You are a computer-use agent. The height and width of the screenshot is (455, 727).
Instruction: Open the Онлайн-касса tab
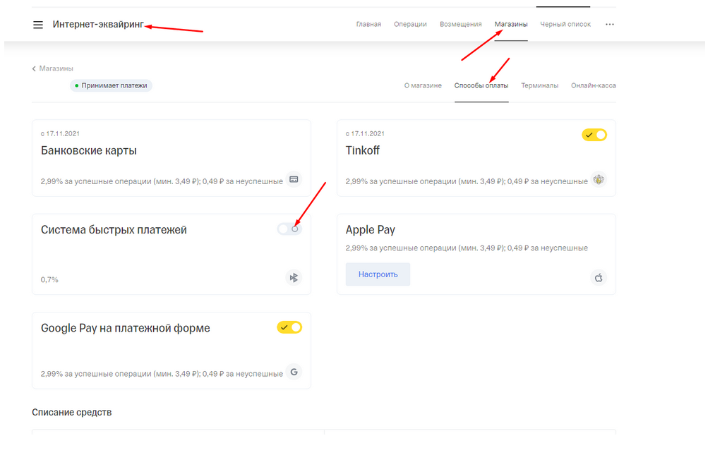594,85
